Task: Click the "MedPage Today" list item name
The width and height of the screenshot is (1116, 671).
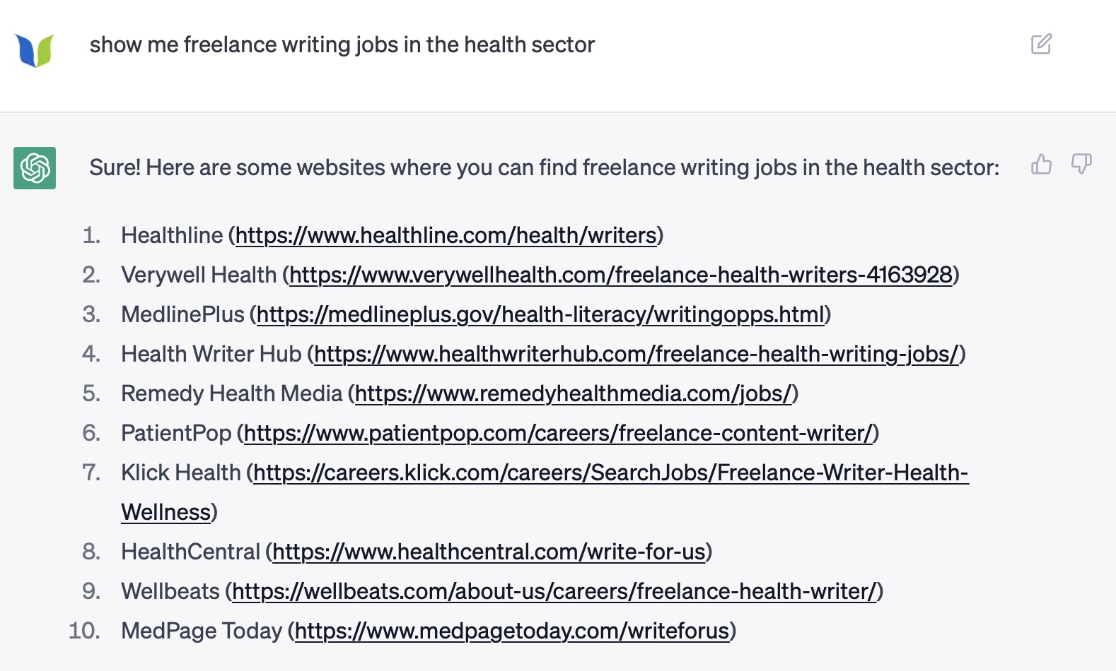Action: tap(202, 631)
